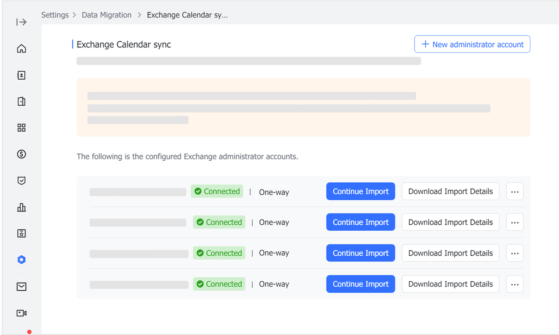Click Continue Import for first account
559x335 pixels.
point(361,191)
